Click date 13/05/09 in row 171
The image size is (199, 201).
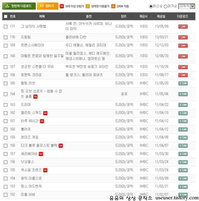pyautogui.click(x=162, y=27)
